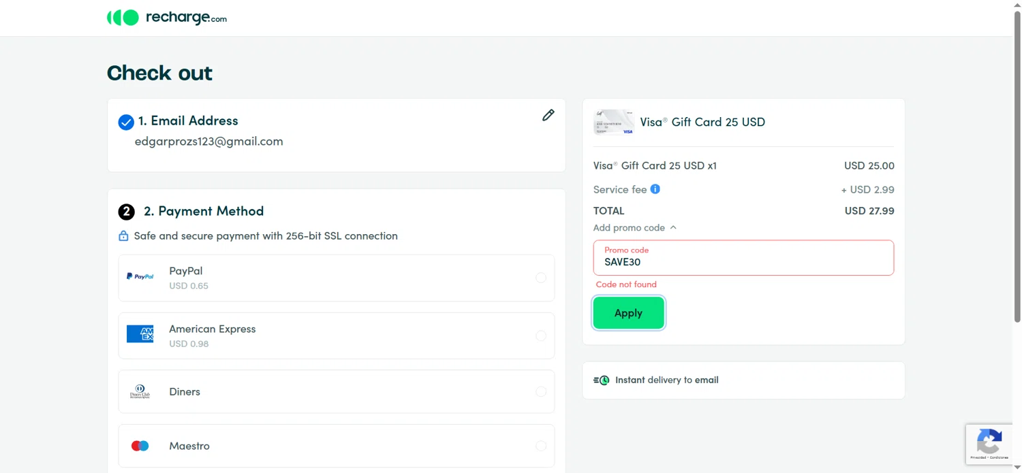
Task: Click the '+ USD 2.99' fee value
Action: tap(867, 190)
